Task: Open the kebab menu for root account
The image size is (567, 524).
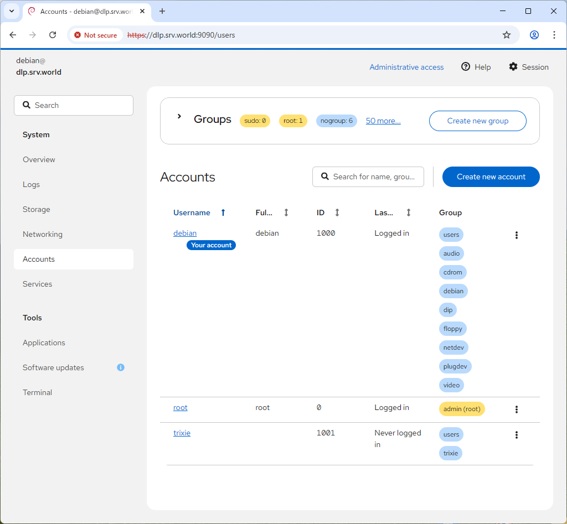Action: 516,409
